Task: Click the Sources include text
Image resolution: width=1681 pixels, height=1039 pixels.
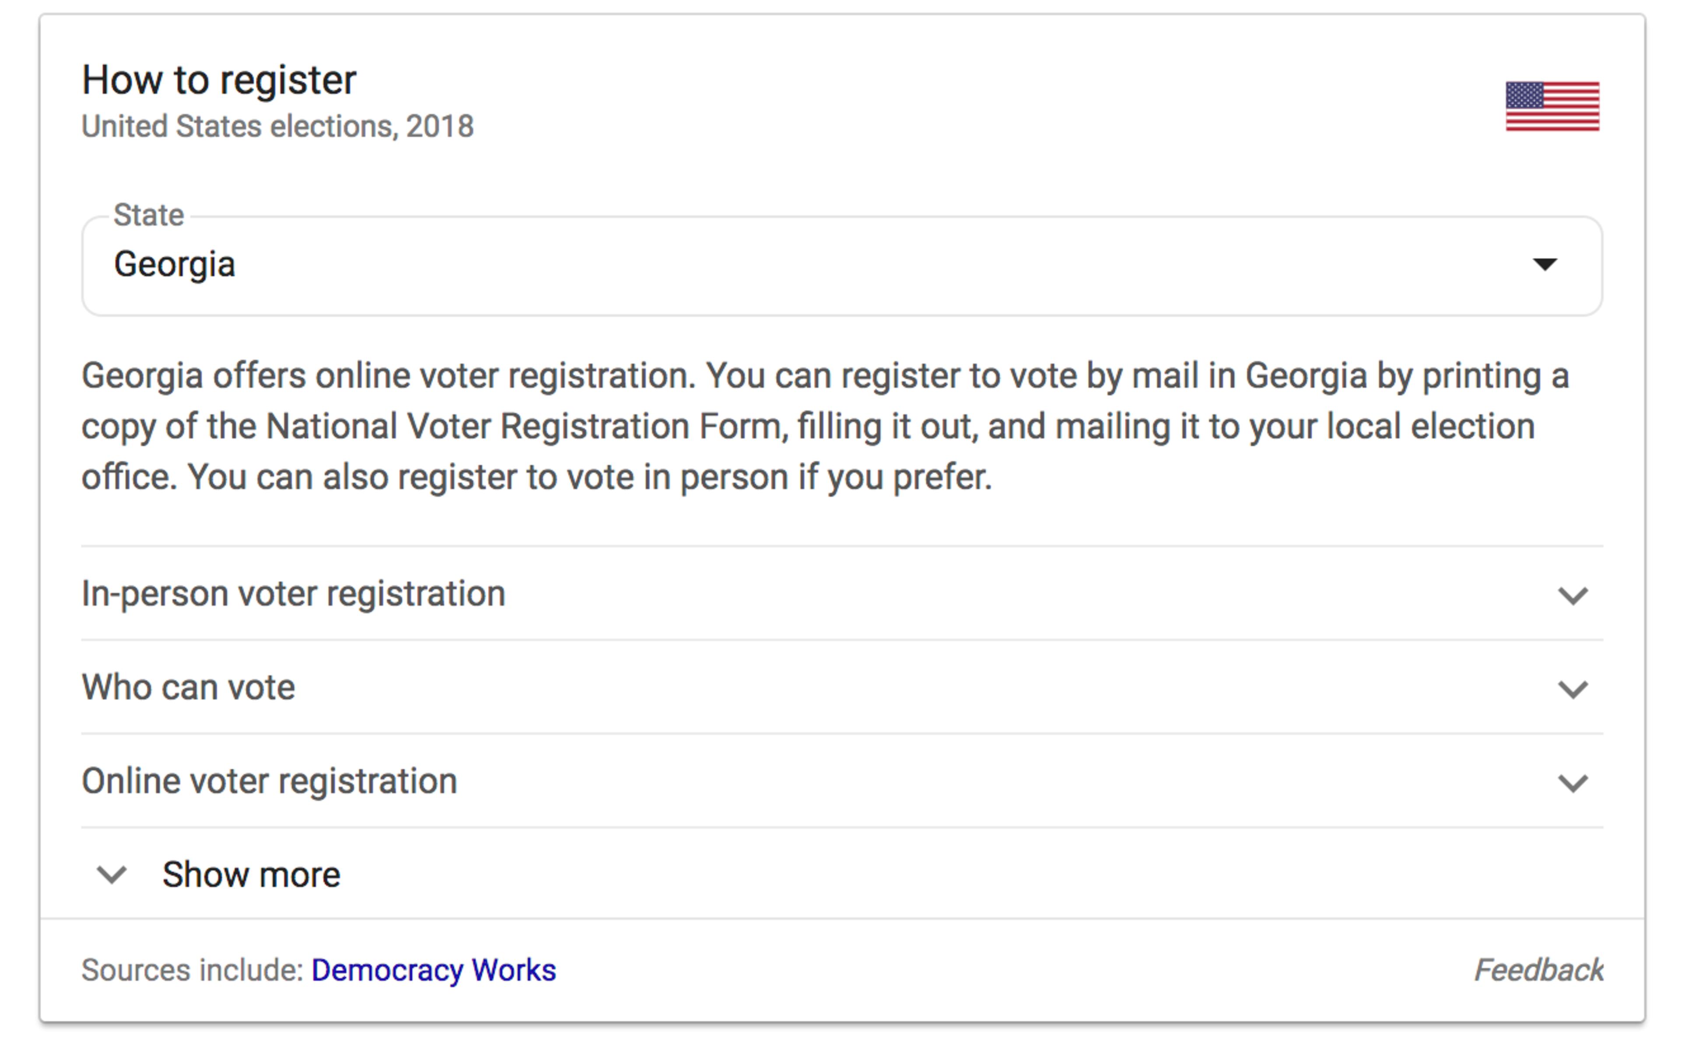Action: [193, 970]
